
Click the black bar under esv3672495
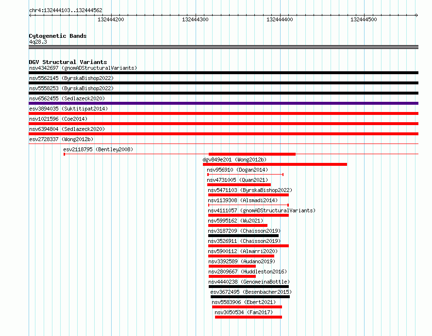click(x=250, y=297)
